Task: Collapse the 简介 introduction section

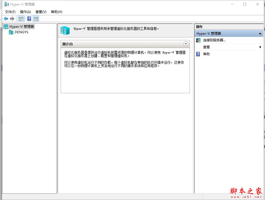Action: point(186,44)
